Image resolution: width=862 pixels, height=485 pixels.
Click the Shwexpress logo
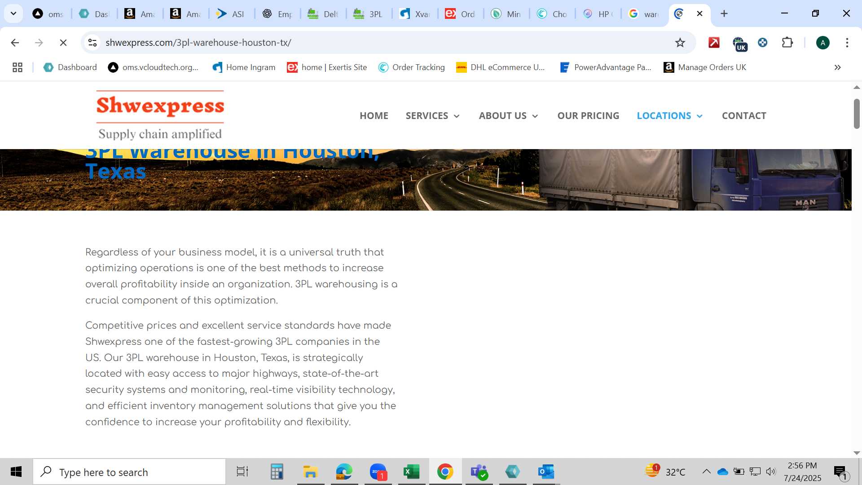coord(160,115)
